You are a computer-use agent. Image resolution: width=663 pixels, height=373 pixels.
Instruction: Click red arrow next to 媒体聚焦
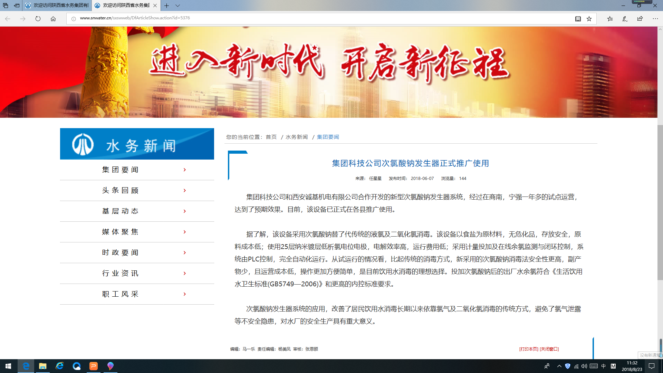pos(185,232)
